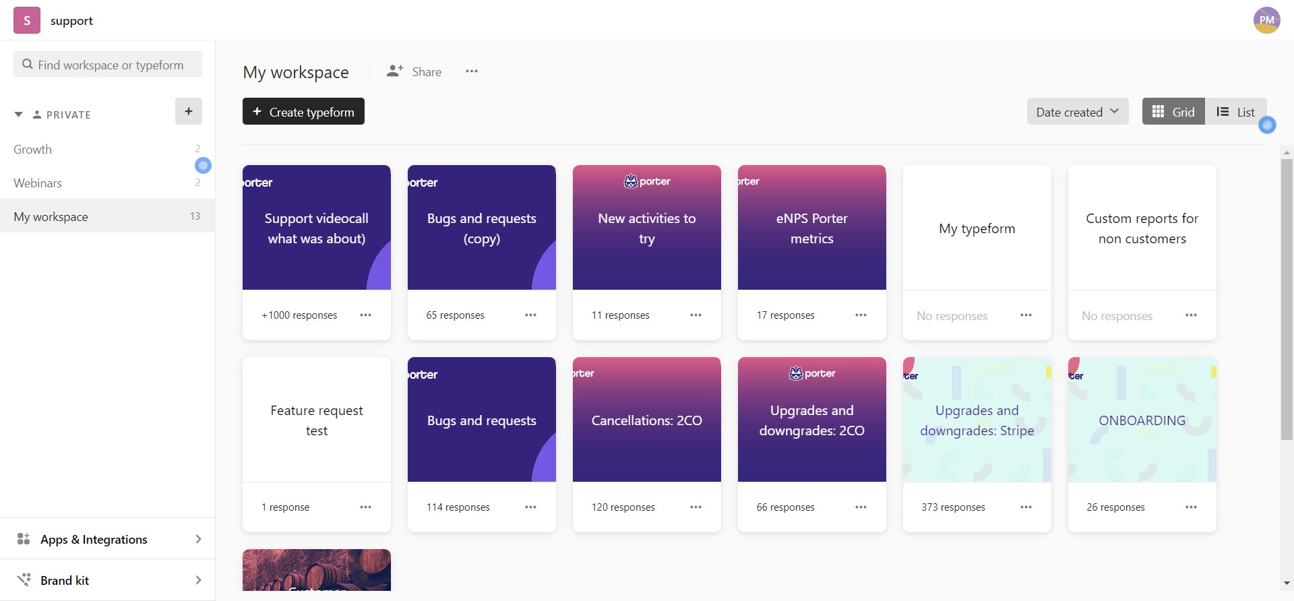Click the My workspace page heading
Viewport: 1294px width, 601px height.
[x=296, y=72]
